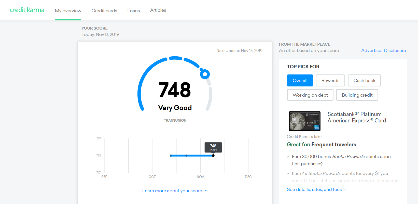Click the score gauge circular marker
Screen dimensions: 418x204
click(x=205, y=74)
